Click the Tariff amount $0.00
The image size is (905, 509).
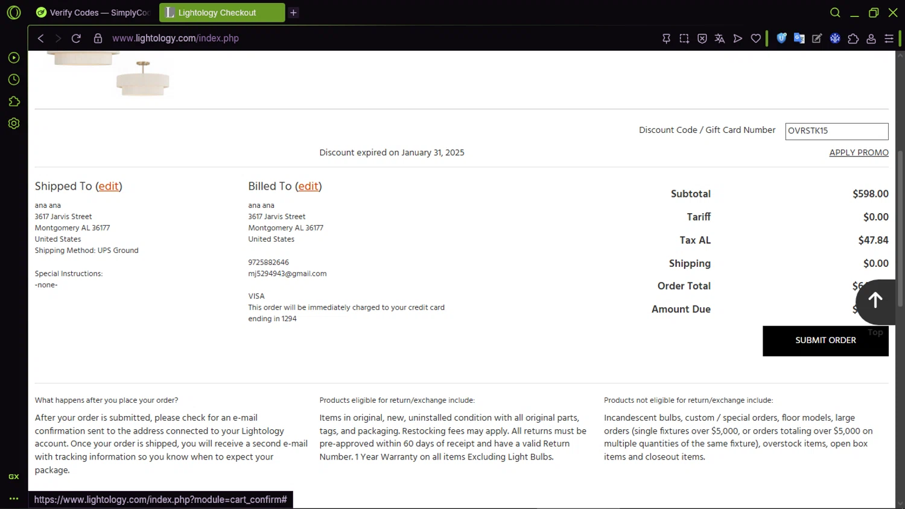875,217
